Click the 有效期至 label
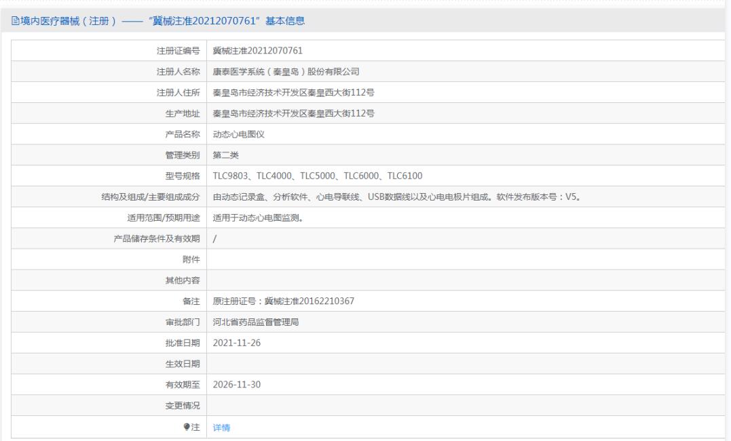Image resolution: width=731 pixels, height=441 pixels. [x=183, y=385]
